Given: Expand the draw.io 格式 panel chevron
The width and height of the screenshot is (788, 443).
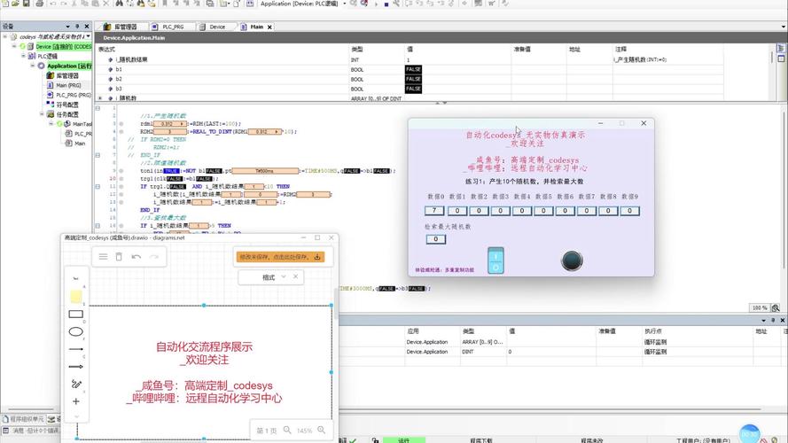Looking at the screenshot, I should pyautogui.click(x=284, y=276).
